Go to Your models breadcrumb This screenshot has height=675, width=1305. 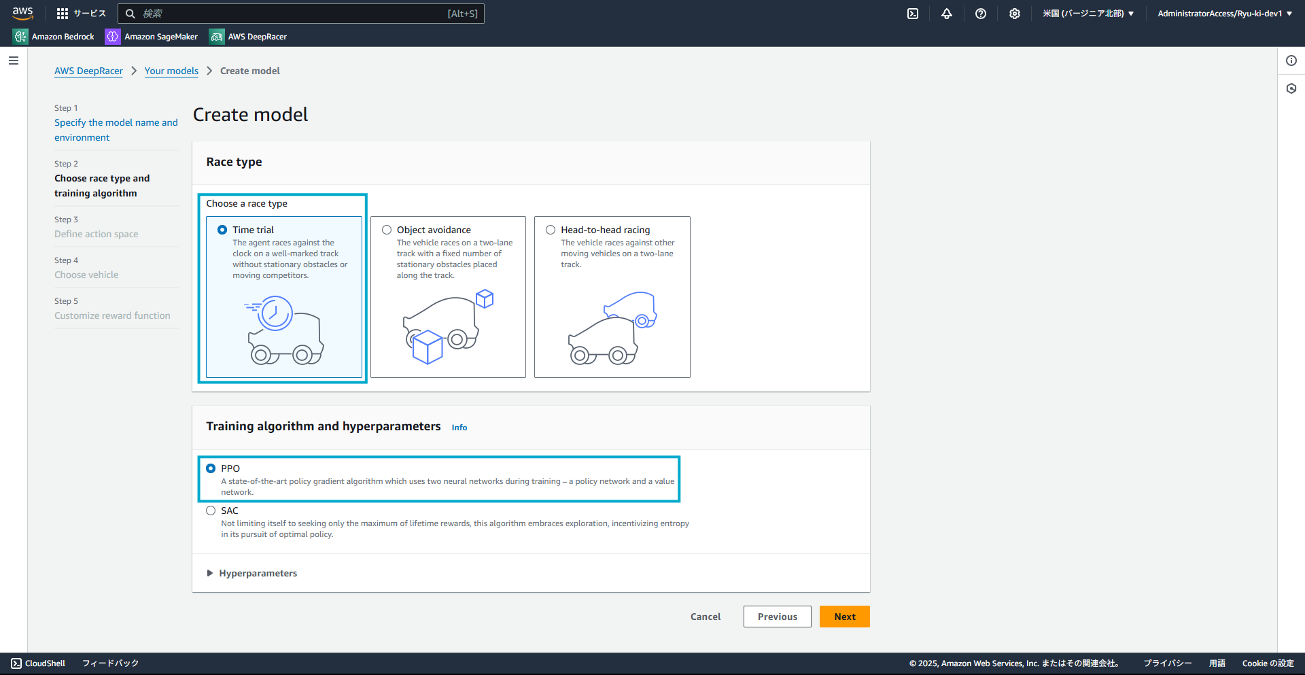click(x=171, y=71)
